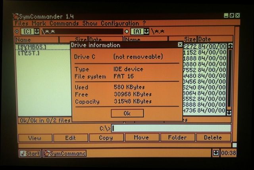Click the [A] drive selector field
Viewport: 254px width, 170px height.
137,31
